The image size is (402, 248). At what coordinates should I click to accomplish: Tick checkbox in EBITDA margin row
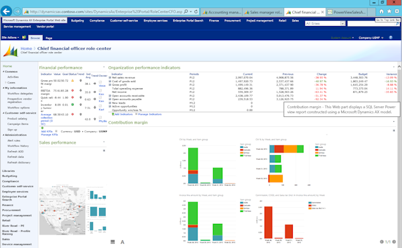pos(100,90)
